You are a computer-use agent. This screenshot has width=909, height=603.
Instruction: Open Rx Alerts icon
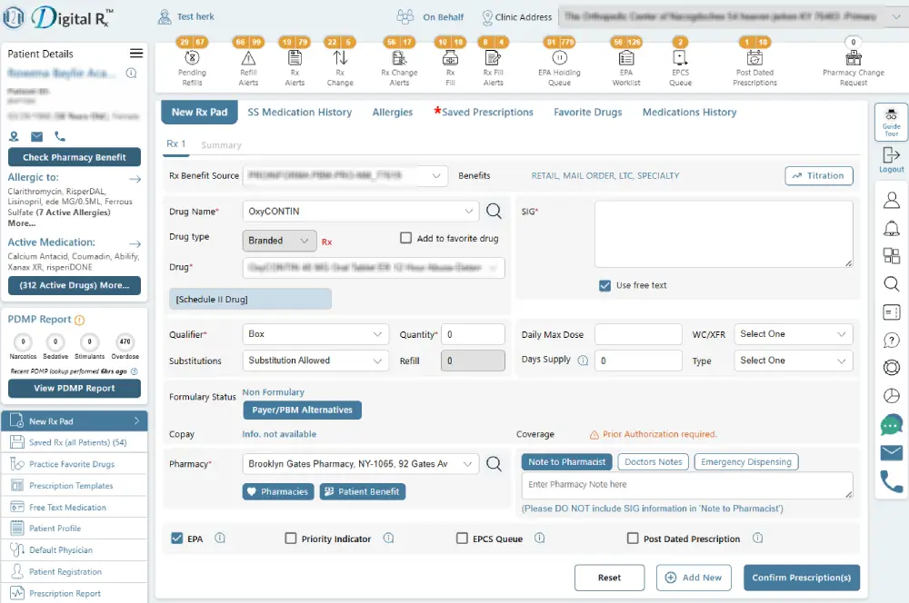pos(295,58)
